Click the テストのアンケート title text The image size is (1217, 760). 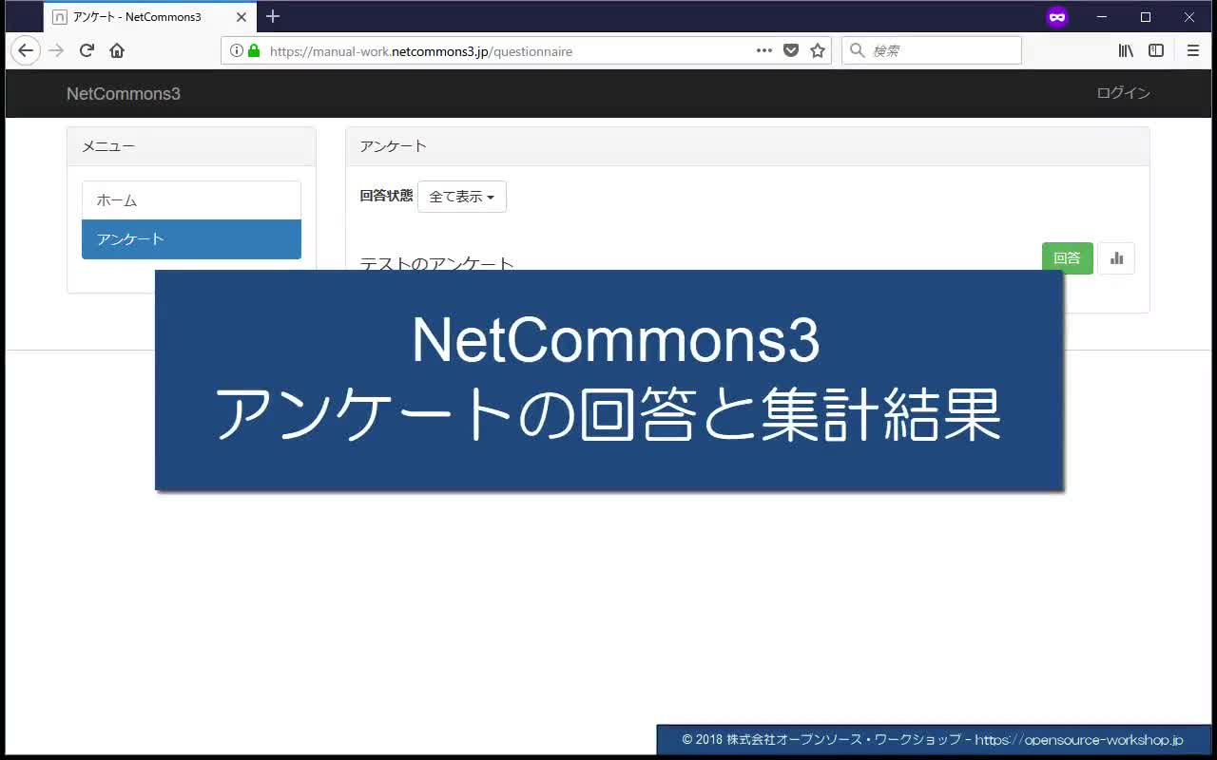coord(436,263)
